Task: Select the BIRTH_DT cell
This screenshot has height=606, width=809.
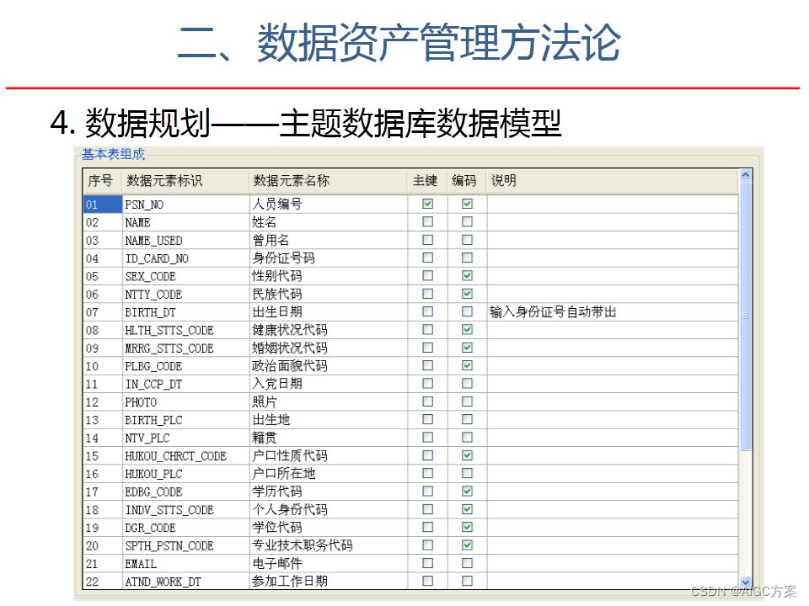Action: [x=185, y=311]
